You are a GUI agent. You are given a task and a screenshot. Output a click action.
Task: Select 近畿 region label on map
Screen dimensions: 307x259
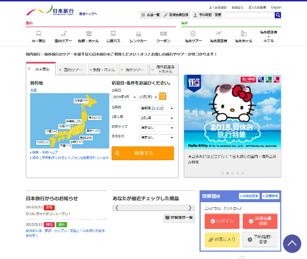(77, 142)
